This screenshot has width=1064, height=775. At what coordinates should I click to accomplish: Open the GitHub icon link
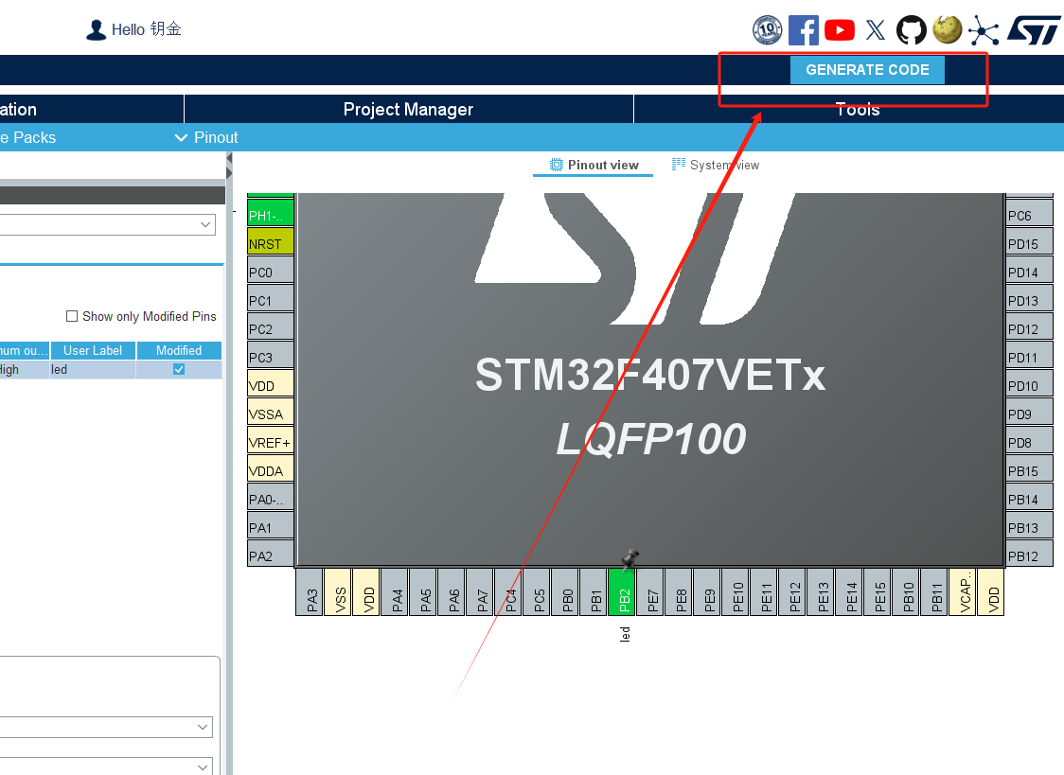[x=911, y=30]
